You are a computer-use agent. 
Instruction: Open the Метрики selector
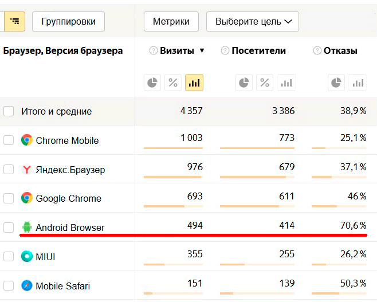pos(171,22)
